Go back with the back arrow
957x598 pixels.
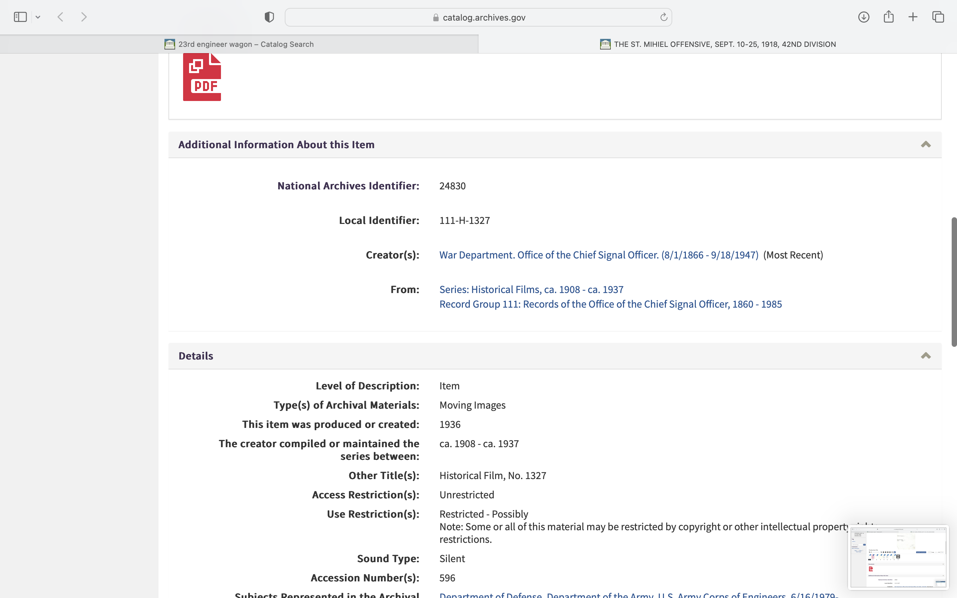click(x=60, y=17)
